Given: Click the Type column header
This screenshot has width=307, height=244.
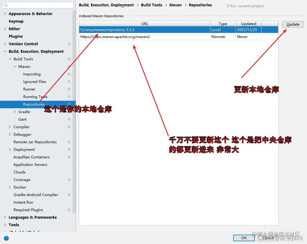Looking at the screenshot, I should point(223,24).
